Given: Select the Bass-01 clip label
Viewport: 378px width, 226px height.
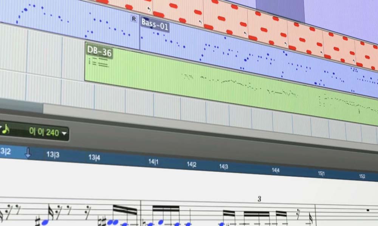Looking at the screenshot, I should 155,24.
